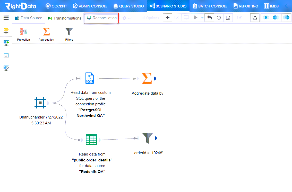The image size is (292, 192).
Task: Open the Reporting section
Action: coord(246,6)
